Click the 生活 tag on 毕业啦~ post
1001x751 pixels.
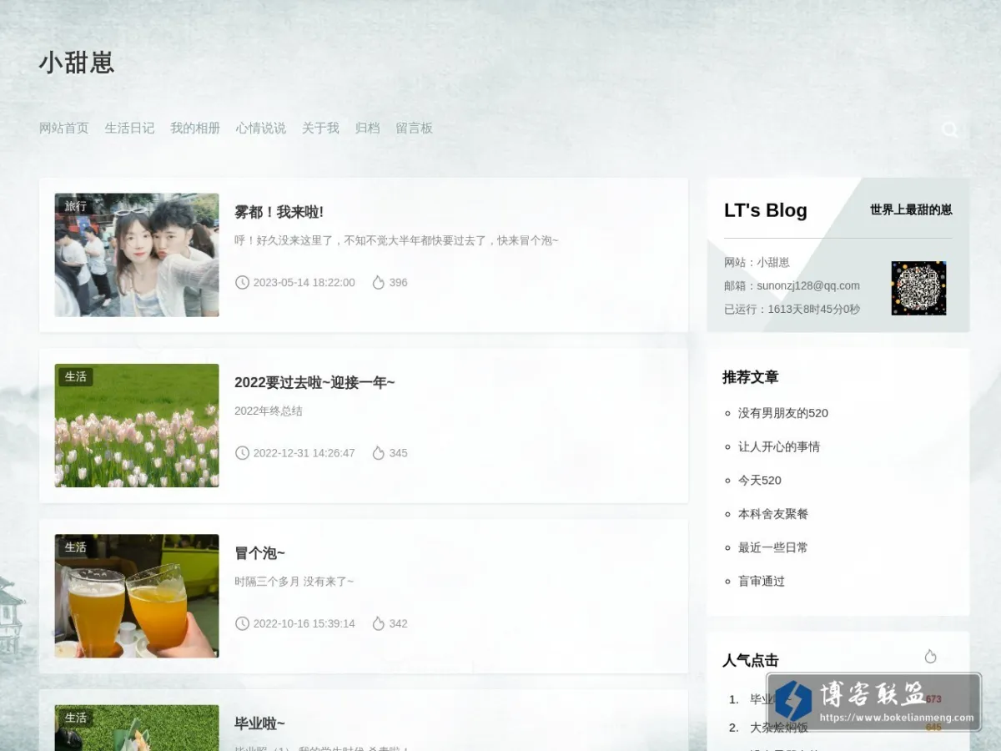pyautogui.click(x=75, y=717)
